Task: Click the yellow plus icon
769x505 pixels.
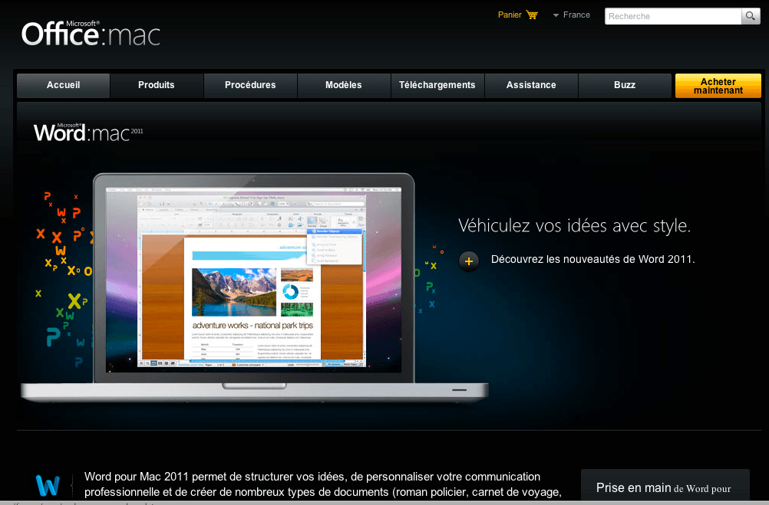Action: click(469, 261)
